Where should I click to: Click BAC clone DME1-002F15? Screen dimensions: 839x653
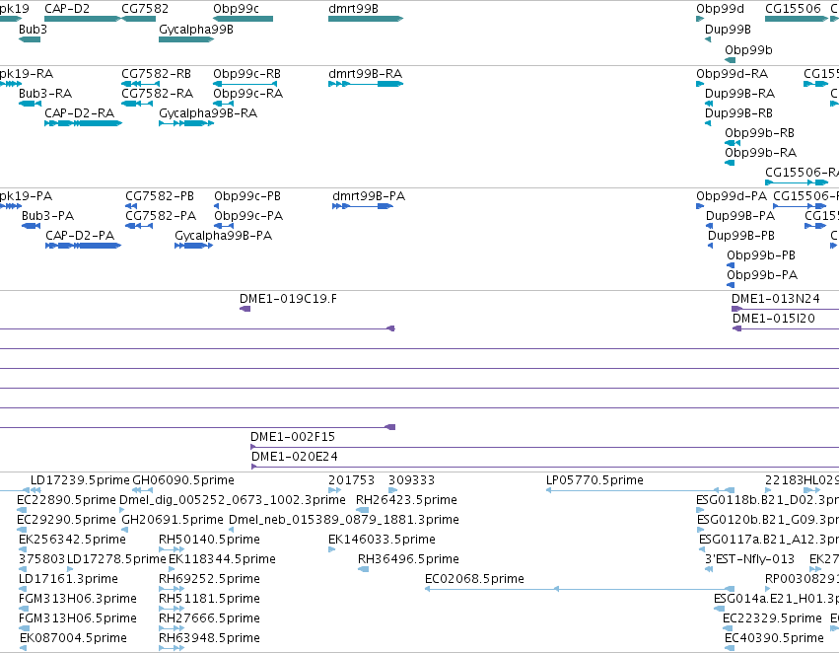[x=544, y=447]
